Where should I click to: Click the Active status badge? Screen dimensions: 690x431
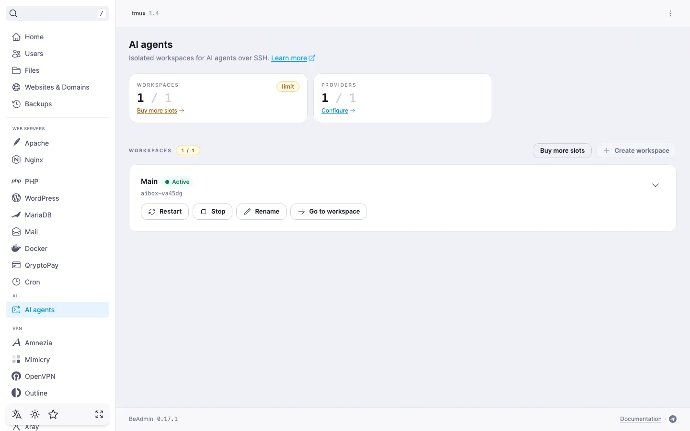[177, 182]
